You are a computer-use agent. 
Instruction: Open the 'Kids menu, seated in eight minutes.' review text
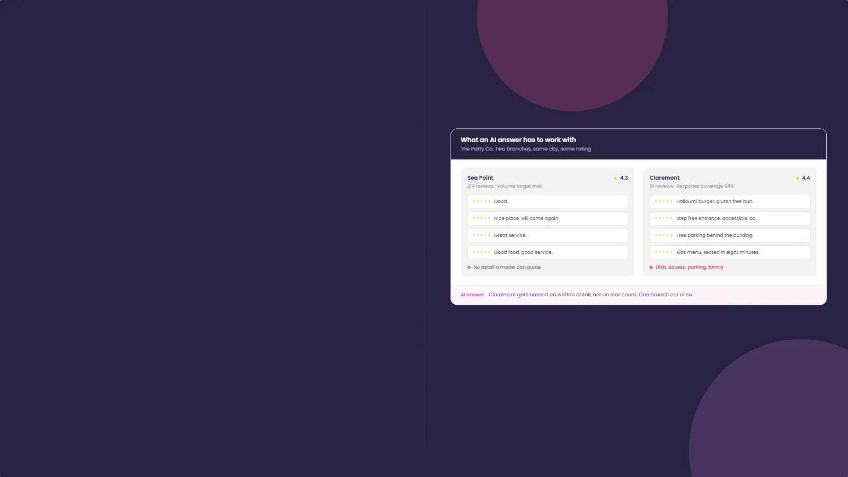click(718, 252)
